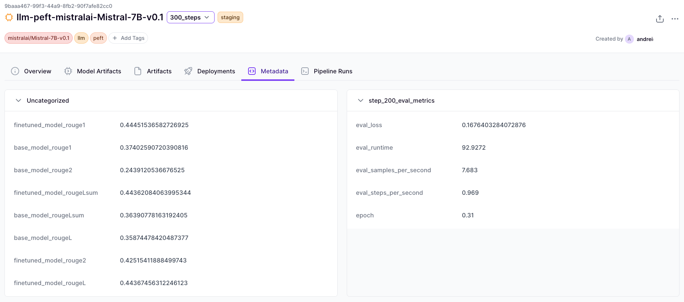Click the Deployments rocket icon
The image size is (684, 302).
pos(188,71)
